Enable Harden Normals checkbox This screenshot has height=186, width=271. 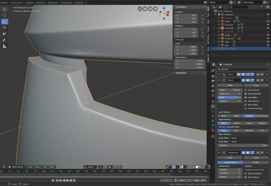coord(245,109)
